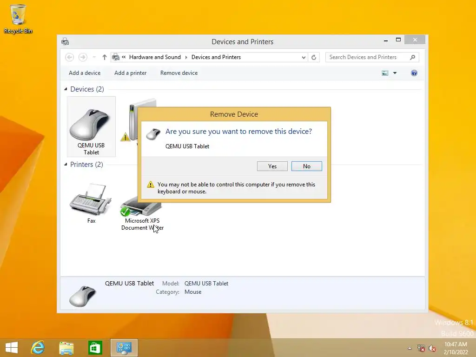Click Remove device in the toolbar
This screenshot has width=476, height=357.
(179, 73)
